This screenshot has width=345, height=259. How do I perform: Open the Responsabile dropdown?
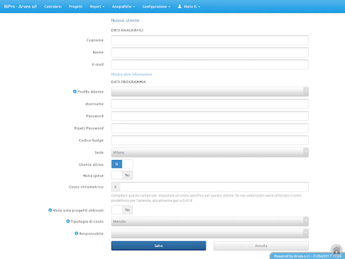click(210, 233)
